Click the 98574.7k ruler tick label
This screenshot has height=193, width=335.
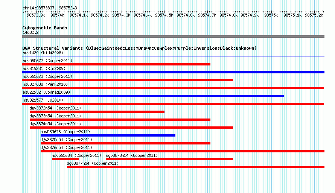tap(207, 15)
